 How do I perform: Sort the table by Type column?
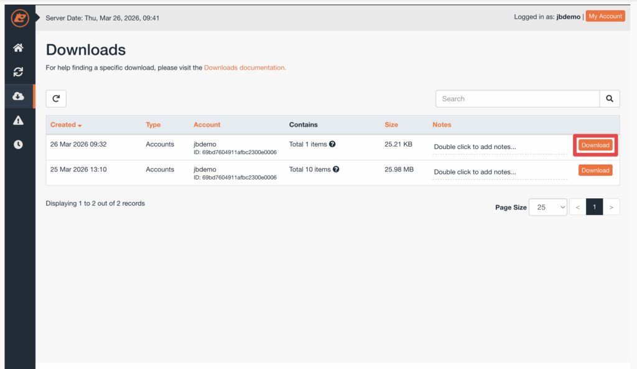point(153,125)
